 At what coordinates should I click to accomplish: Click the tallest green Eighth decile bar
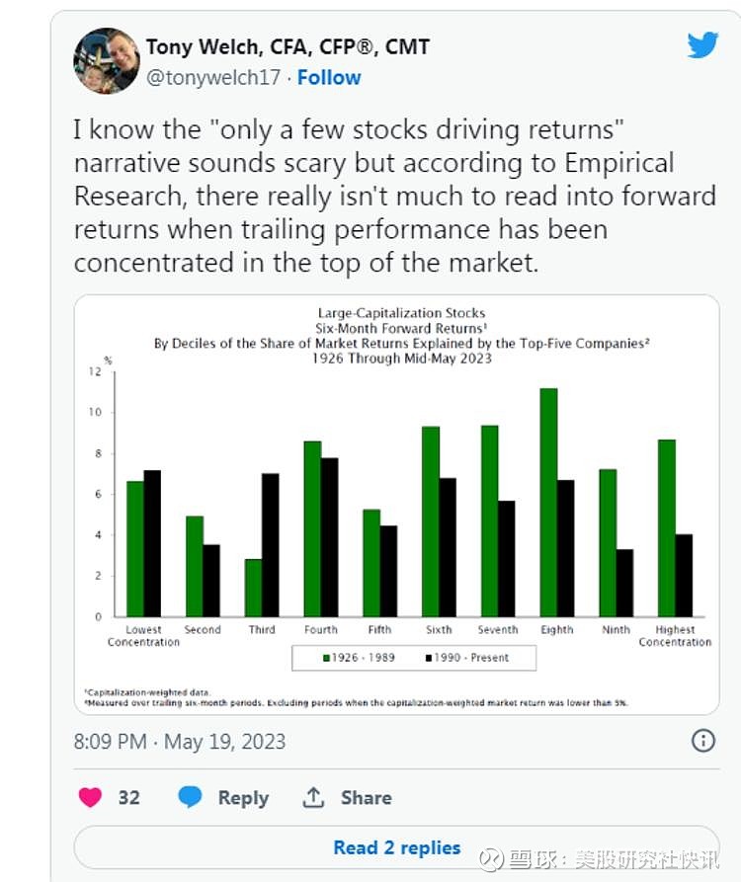[x=548, y=503]
